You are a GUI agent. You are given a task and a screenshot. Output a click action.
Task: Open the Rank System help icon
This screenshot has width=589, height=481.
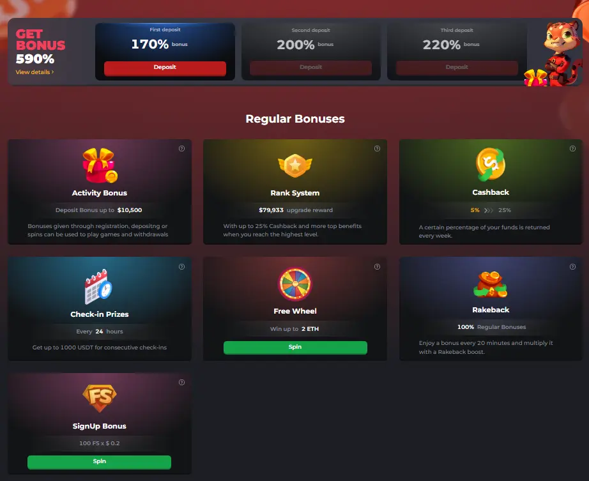coord(377,148)
